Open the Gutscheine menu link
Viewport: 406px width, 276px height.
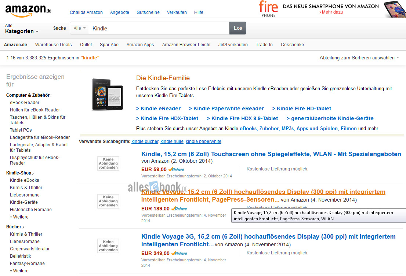coord(148,12)
